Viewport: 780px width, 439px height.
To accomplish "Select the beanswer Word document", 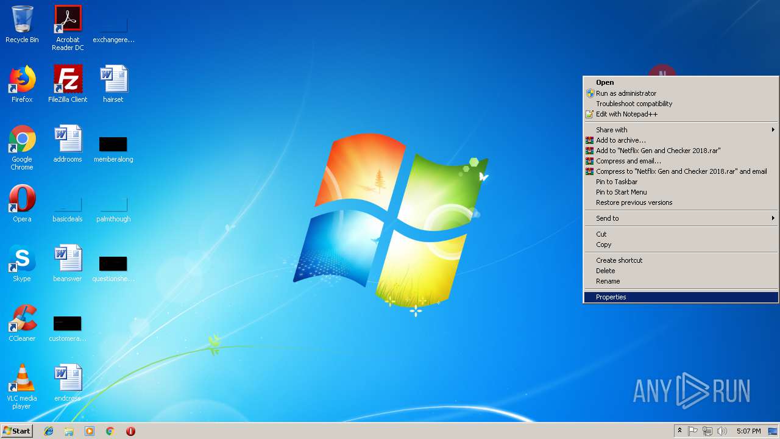I will 68,263.
